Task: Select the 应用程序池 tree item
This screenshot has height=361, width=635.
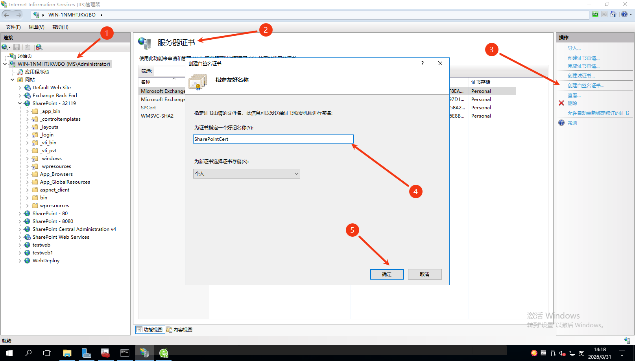Action: 37,72
